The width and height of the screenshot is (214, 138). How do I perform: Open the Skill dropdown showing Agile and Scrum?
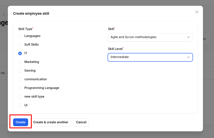click(x=147, y=37)
